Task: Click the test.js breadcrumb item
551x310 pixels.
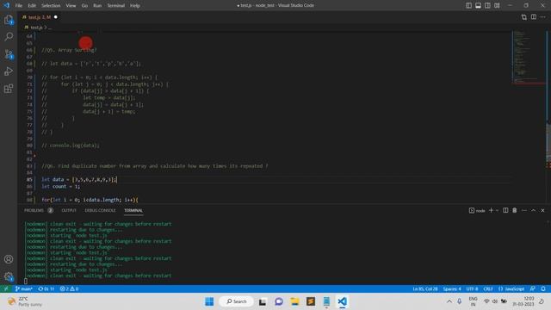Action: 36,27
